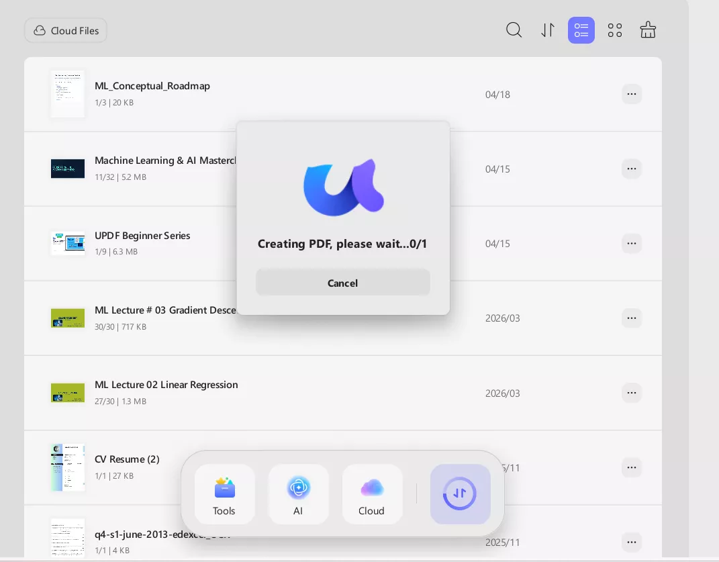Cancel the PDF creation dialog
This screenshot has width=719, height=562.
coord(342,283)
